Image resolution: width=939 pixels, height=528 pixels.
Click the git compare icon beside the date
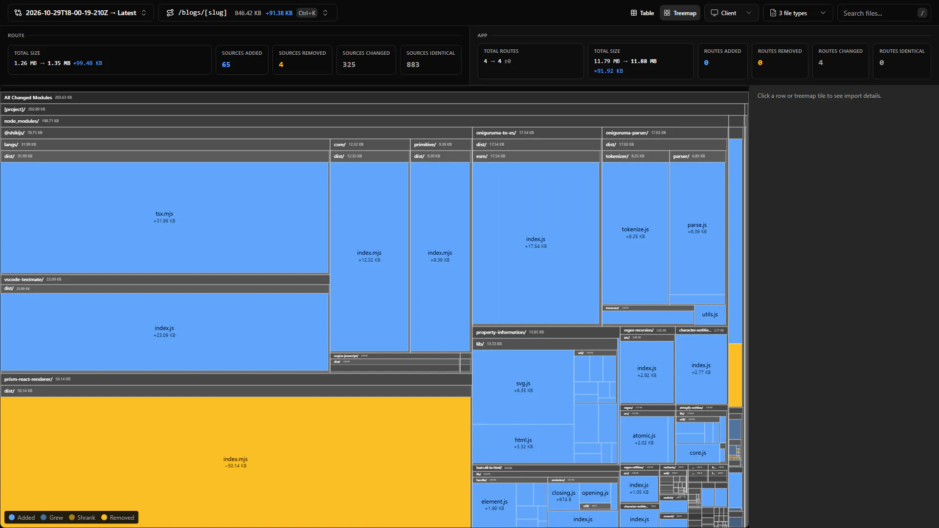pos(18,13)
